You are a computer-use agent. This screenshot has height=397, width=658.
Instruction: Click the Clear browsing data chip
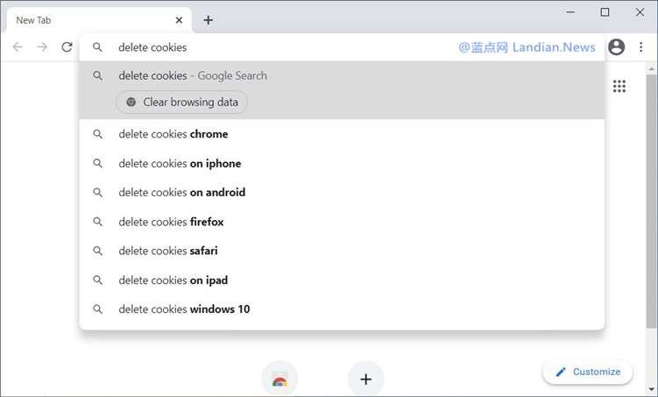click(182, 102)
